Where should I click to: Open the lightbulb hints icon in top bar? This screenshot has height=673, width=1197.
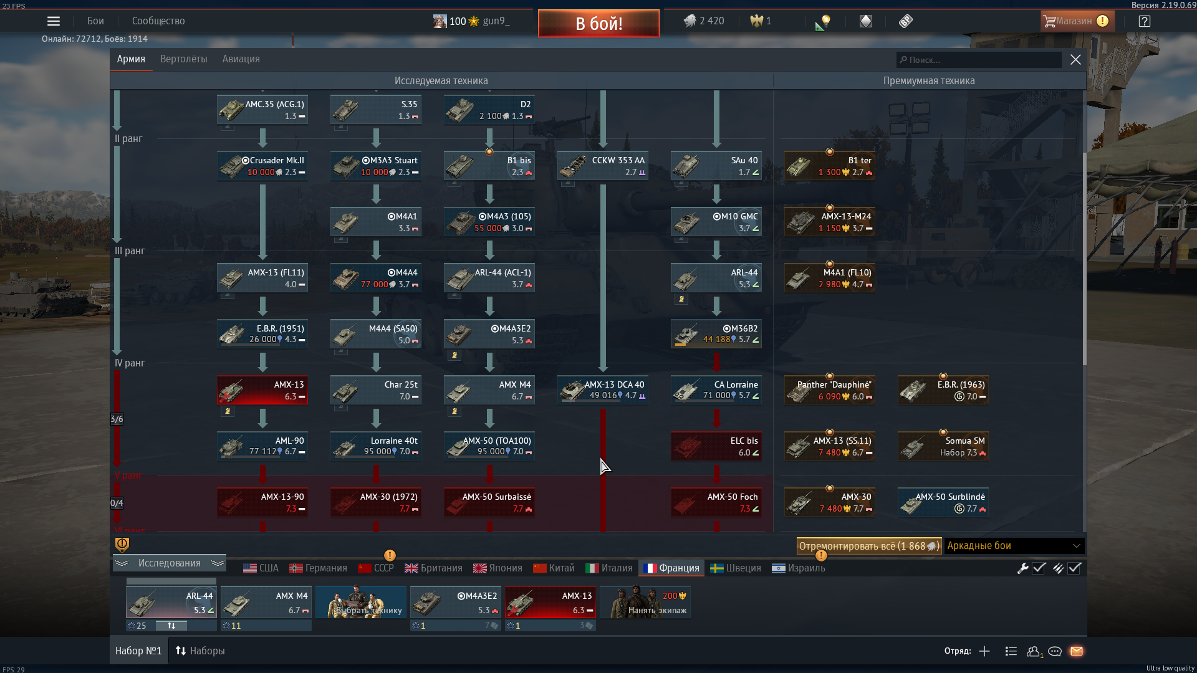pos(823,22)
